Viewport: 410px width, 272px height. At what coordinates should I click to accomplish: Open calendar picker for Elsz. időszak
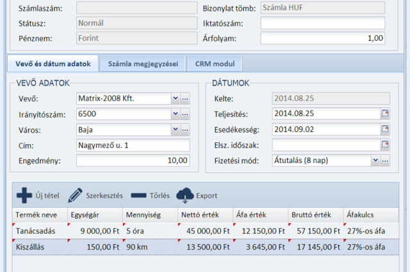tap(385, 146)
